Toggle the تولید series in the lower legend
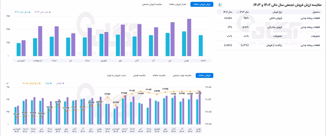 pyautogui.click(x=48, y=83)
